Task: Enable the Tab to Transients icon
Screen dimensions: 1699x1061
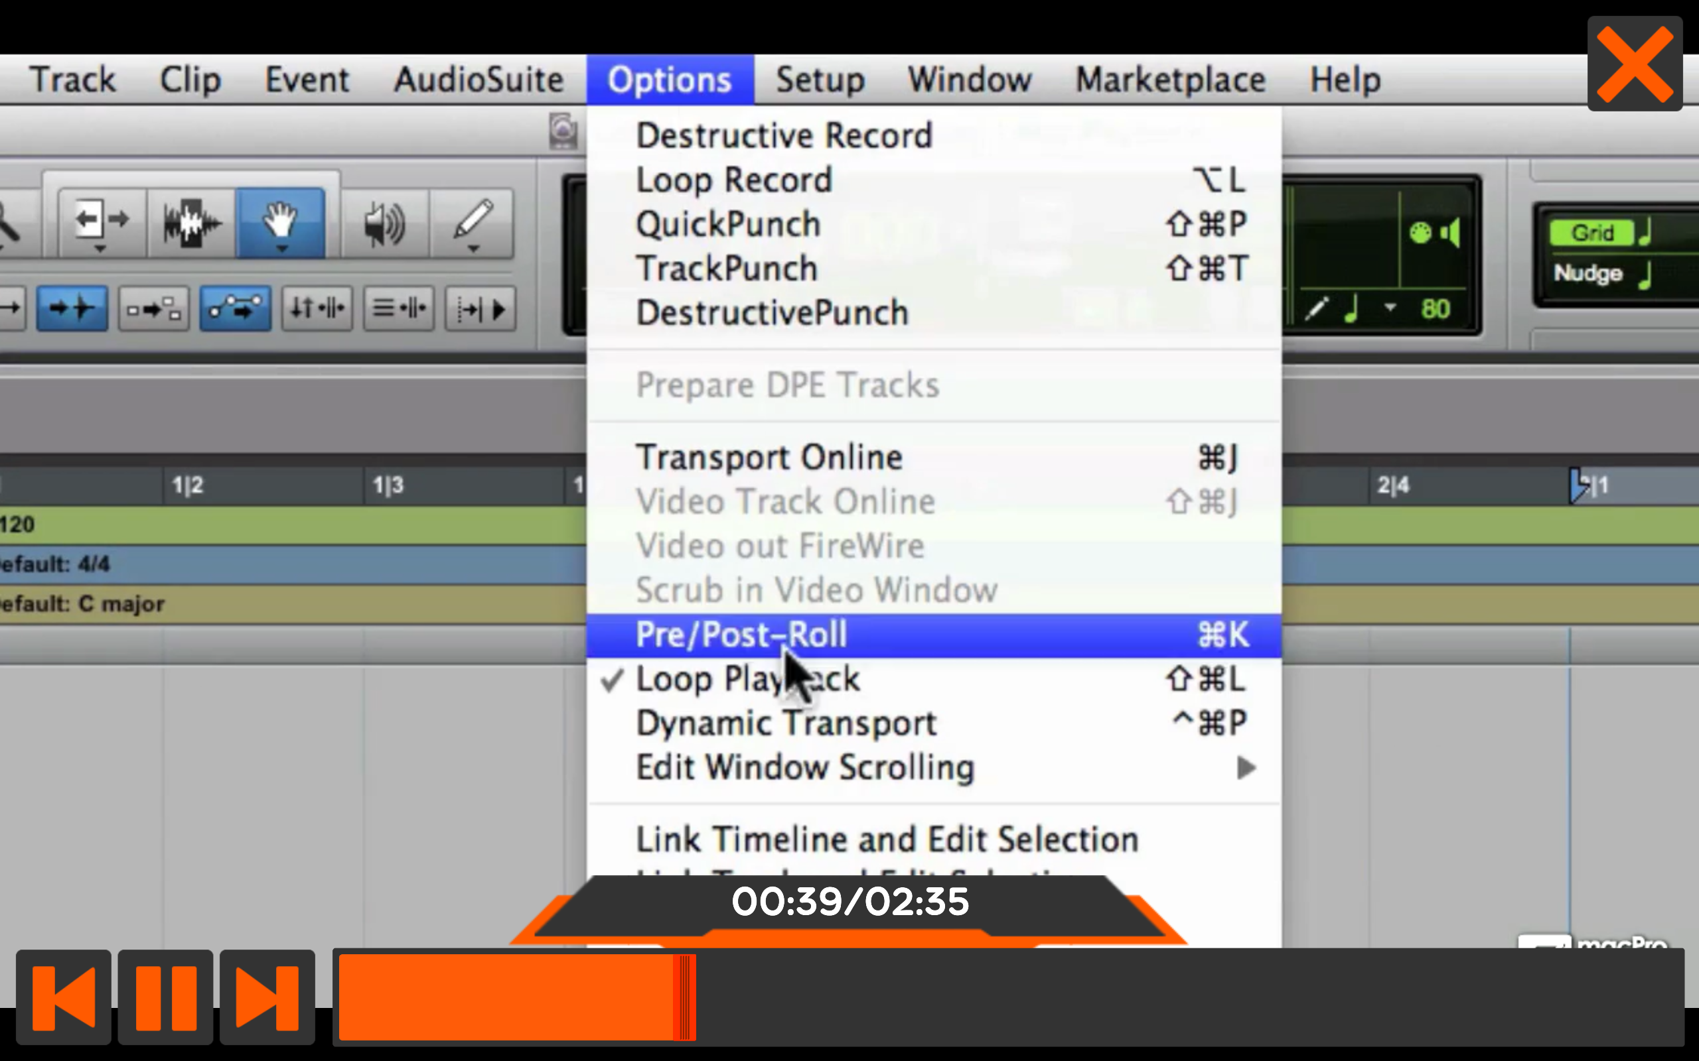Action: pos(72,307)
